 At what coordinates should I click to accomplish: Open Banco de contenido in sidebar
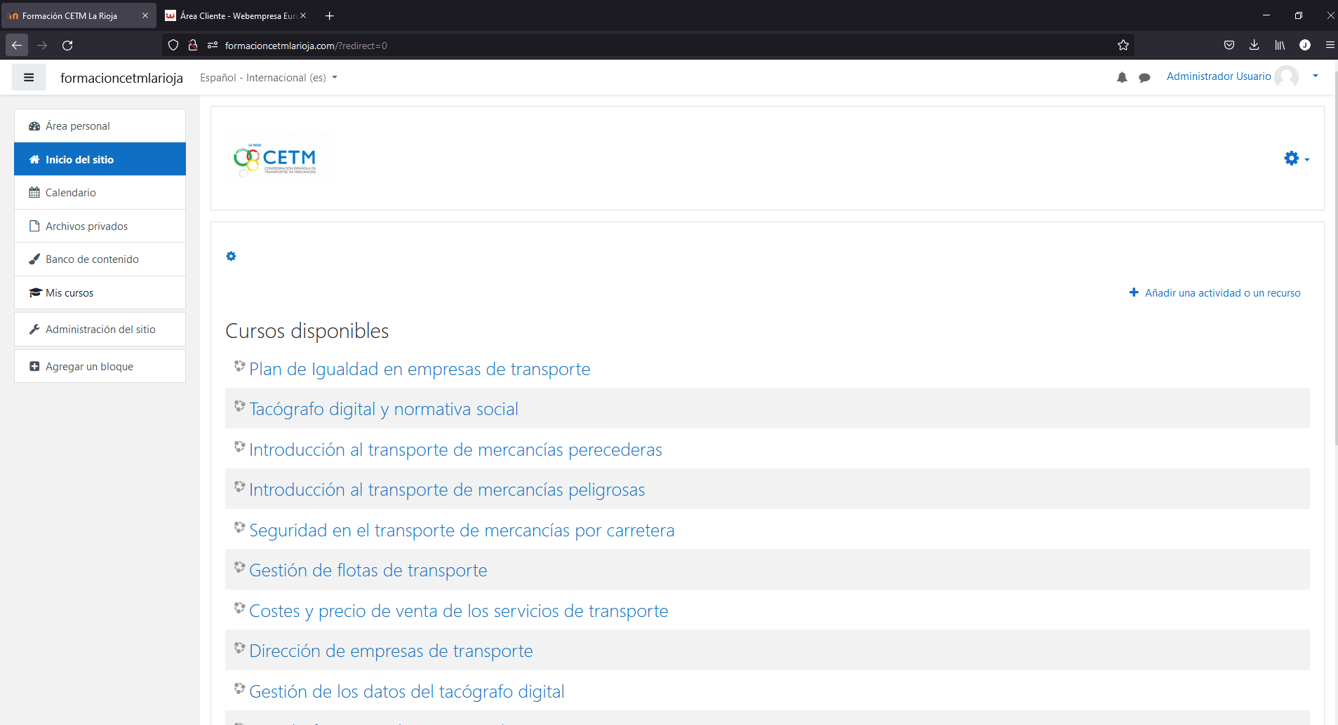(100, 259)
